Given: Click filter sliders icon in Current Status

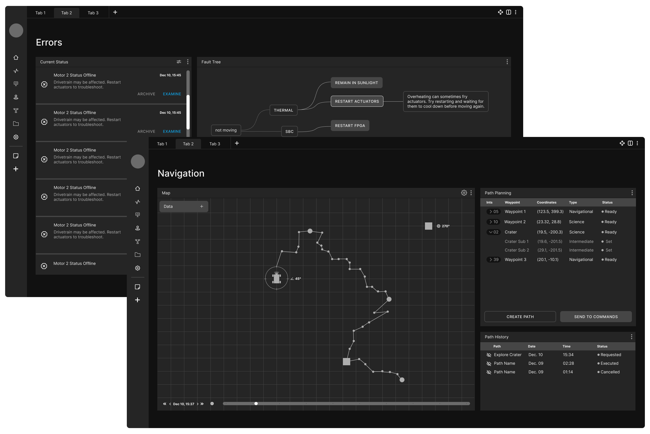Looking at the screenshot, I should tap(179, 62).
